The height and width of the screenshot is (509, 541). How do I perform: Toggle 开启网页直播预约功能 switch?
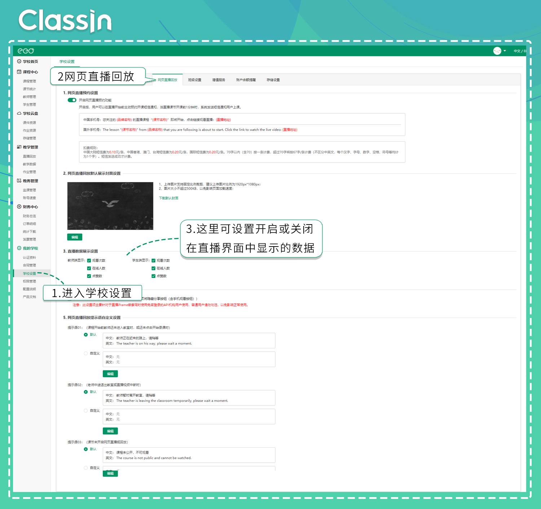pos(72,100)
